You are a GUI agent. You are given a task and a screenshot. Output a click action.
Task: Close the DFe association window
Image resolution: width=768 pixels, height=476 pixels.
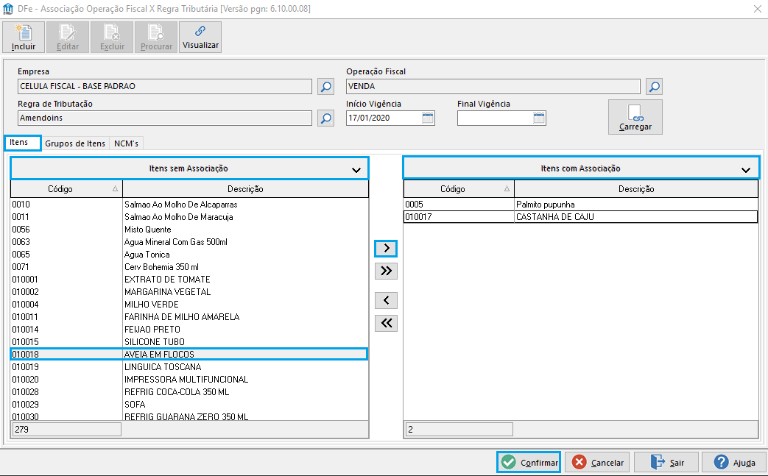pyautogui.click(x=757, y=9)
